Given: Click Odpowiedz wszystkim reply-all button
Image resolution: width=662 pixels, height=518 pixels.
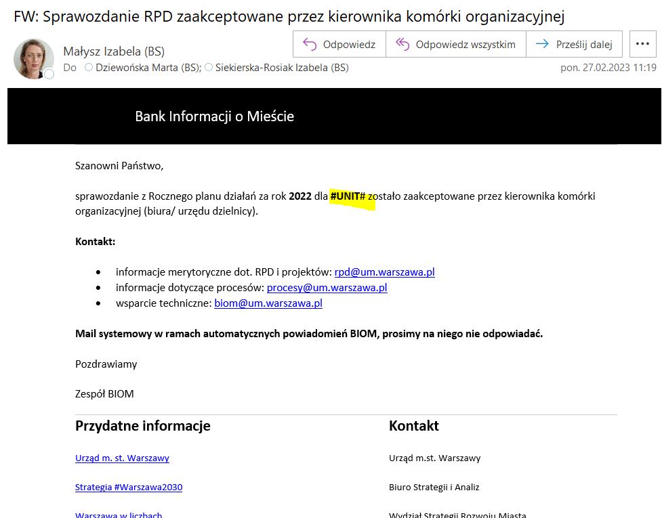Looking at the screenshot, I should (456, 45).
